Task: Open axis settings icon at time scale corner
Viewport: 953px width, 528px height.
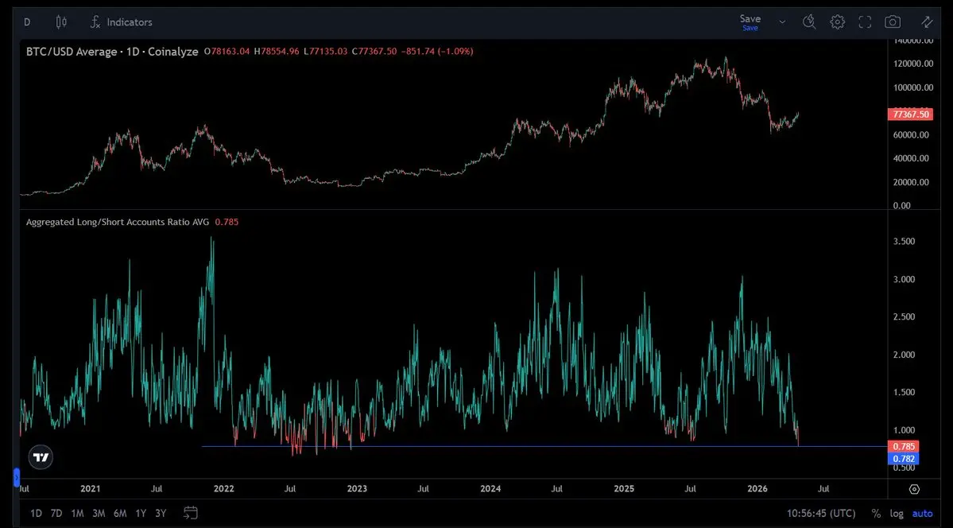Action: [x=914, y=489]
